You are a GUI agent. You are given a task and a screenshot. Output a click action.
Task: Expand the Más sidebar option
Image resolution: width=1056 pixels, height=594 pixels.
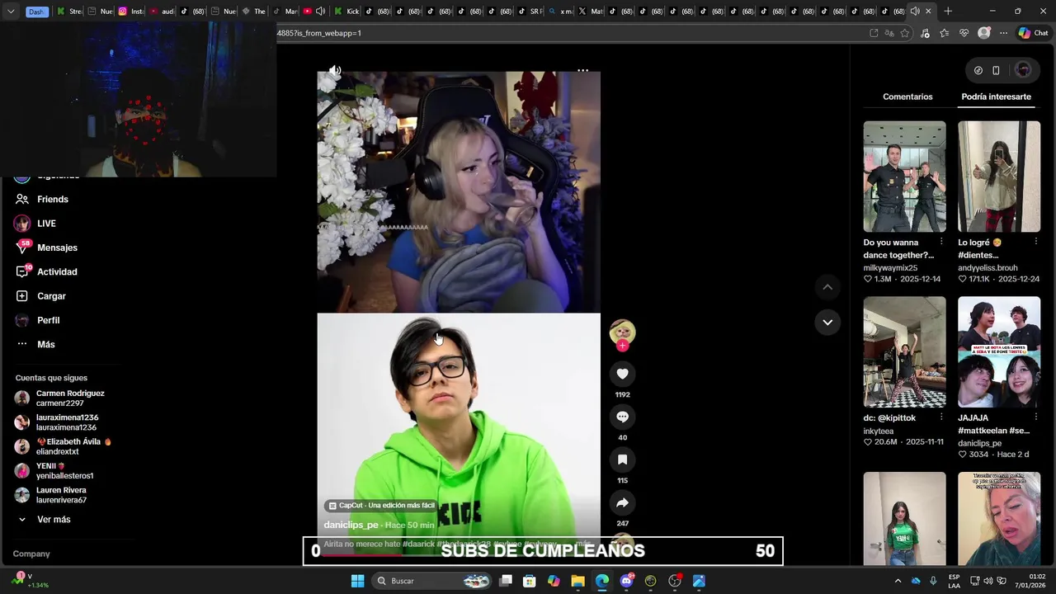[x=45, y=344]
